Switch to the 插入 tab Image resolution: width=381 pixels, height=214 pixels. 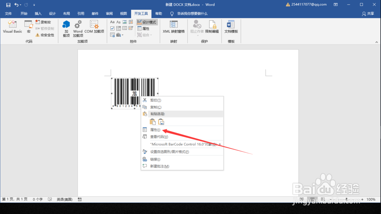pyautogui.click(x=38, y=14)
